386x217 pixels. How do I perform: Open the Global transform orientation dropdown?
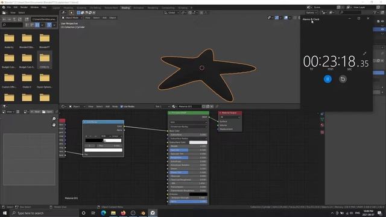click(171, 13)
